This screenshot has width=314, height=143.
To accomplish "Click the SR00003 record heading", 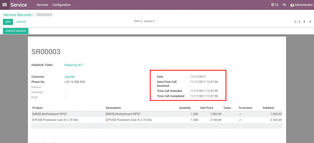I will pos(46,52).
